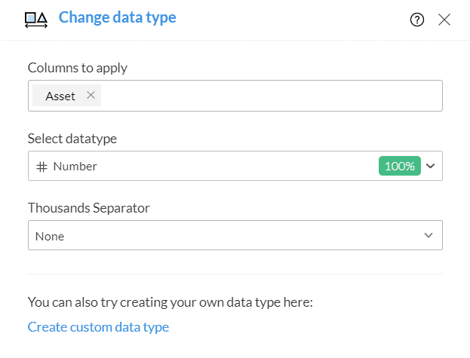
Task: Click the hash icon beside Number
Action: (41, 167)
